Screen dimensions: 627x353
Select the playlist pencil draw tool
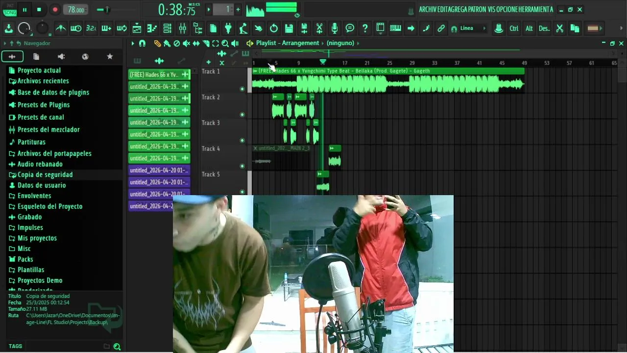(x=157, y=43)
